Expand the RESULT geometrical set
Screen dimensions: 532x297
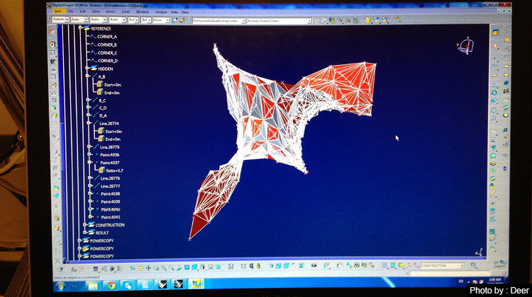(85, 233)
